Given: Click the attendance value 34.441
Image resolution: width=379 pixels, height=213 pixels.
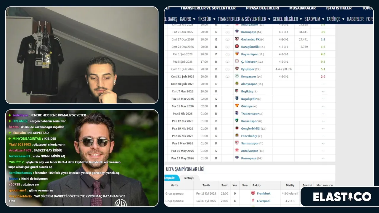Looking at the screenshot, I should [303, 32].
